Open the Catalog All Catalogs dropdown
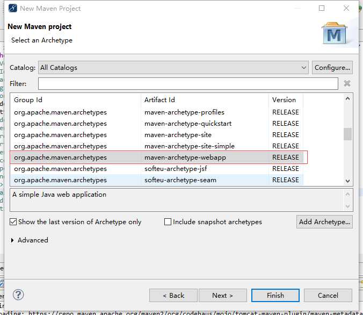 coord(173,67)
